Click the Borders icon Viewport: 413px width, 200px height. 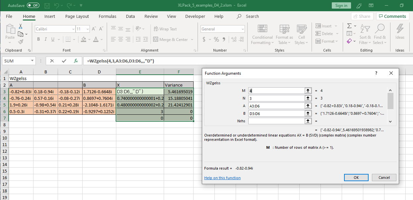[68, 39]
